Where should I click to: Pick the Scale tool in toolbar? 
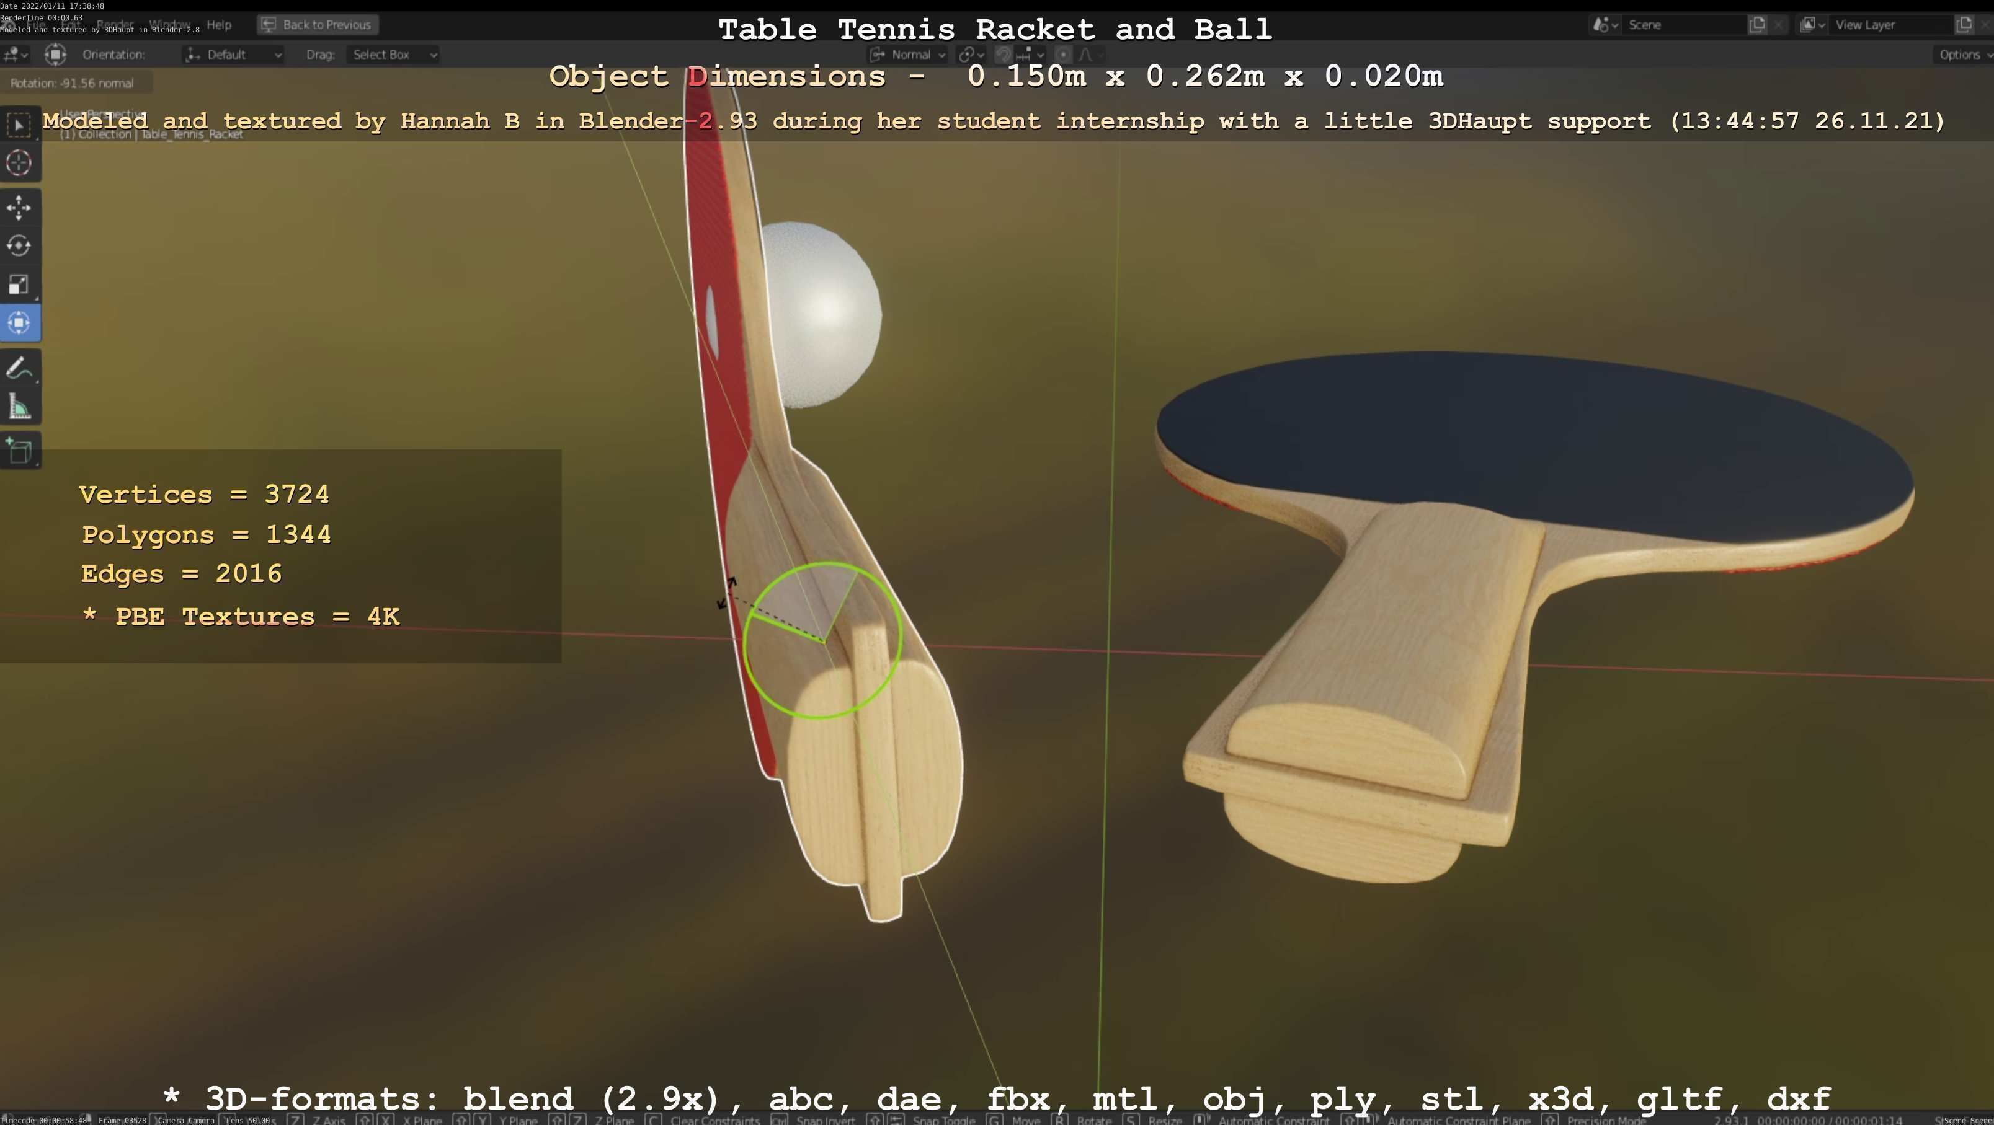(19, 285)
